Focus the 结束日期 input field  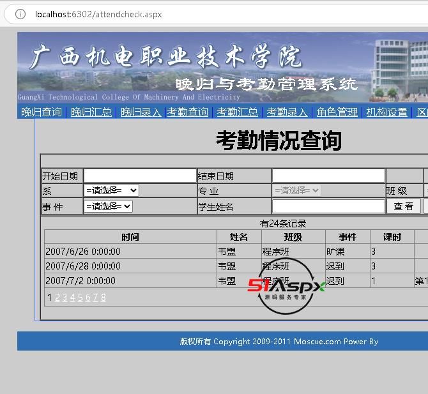pos(328,176)
